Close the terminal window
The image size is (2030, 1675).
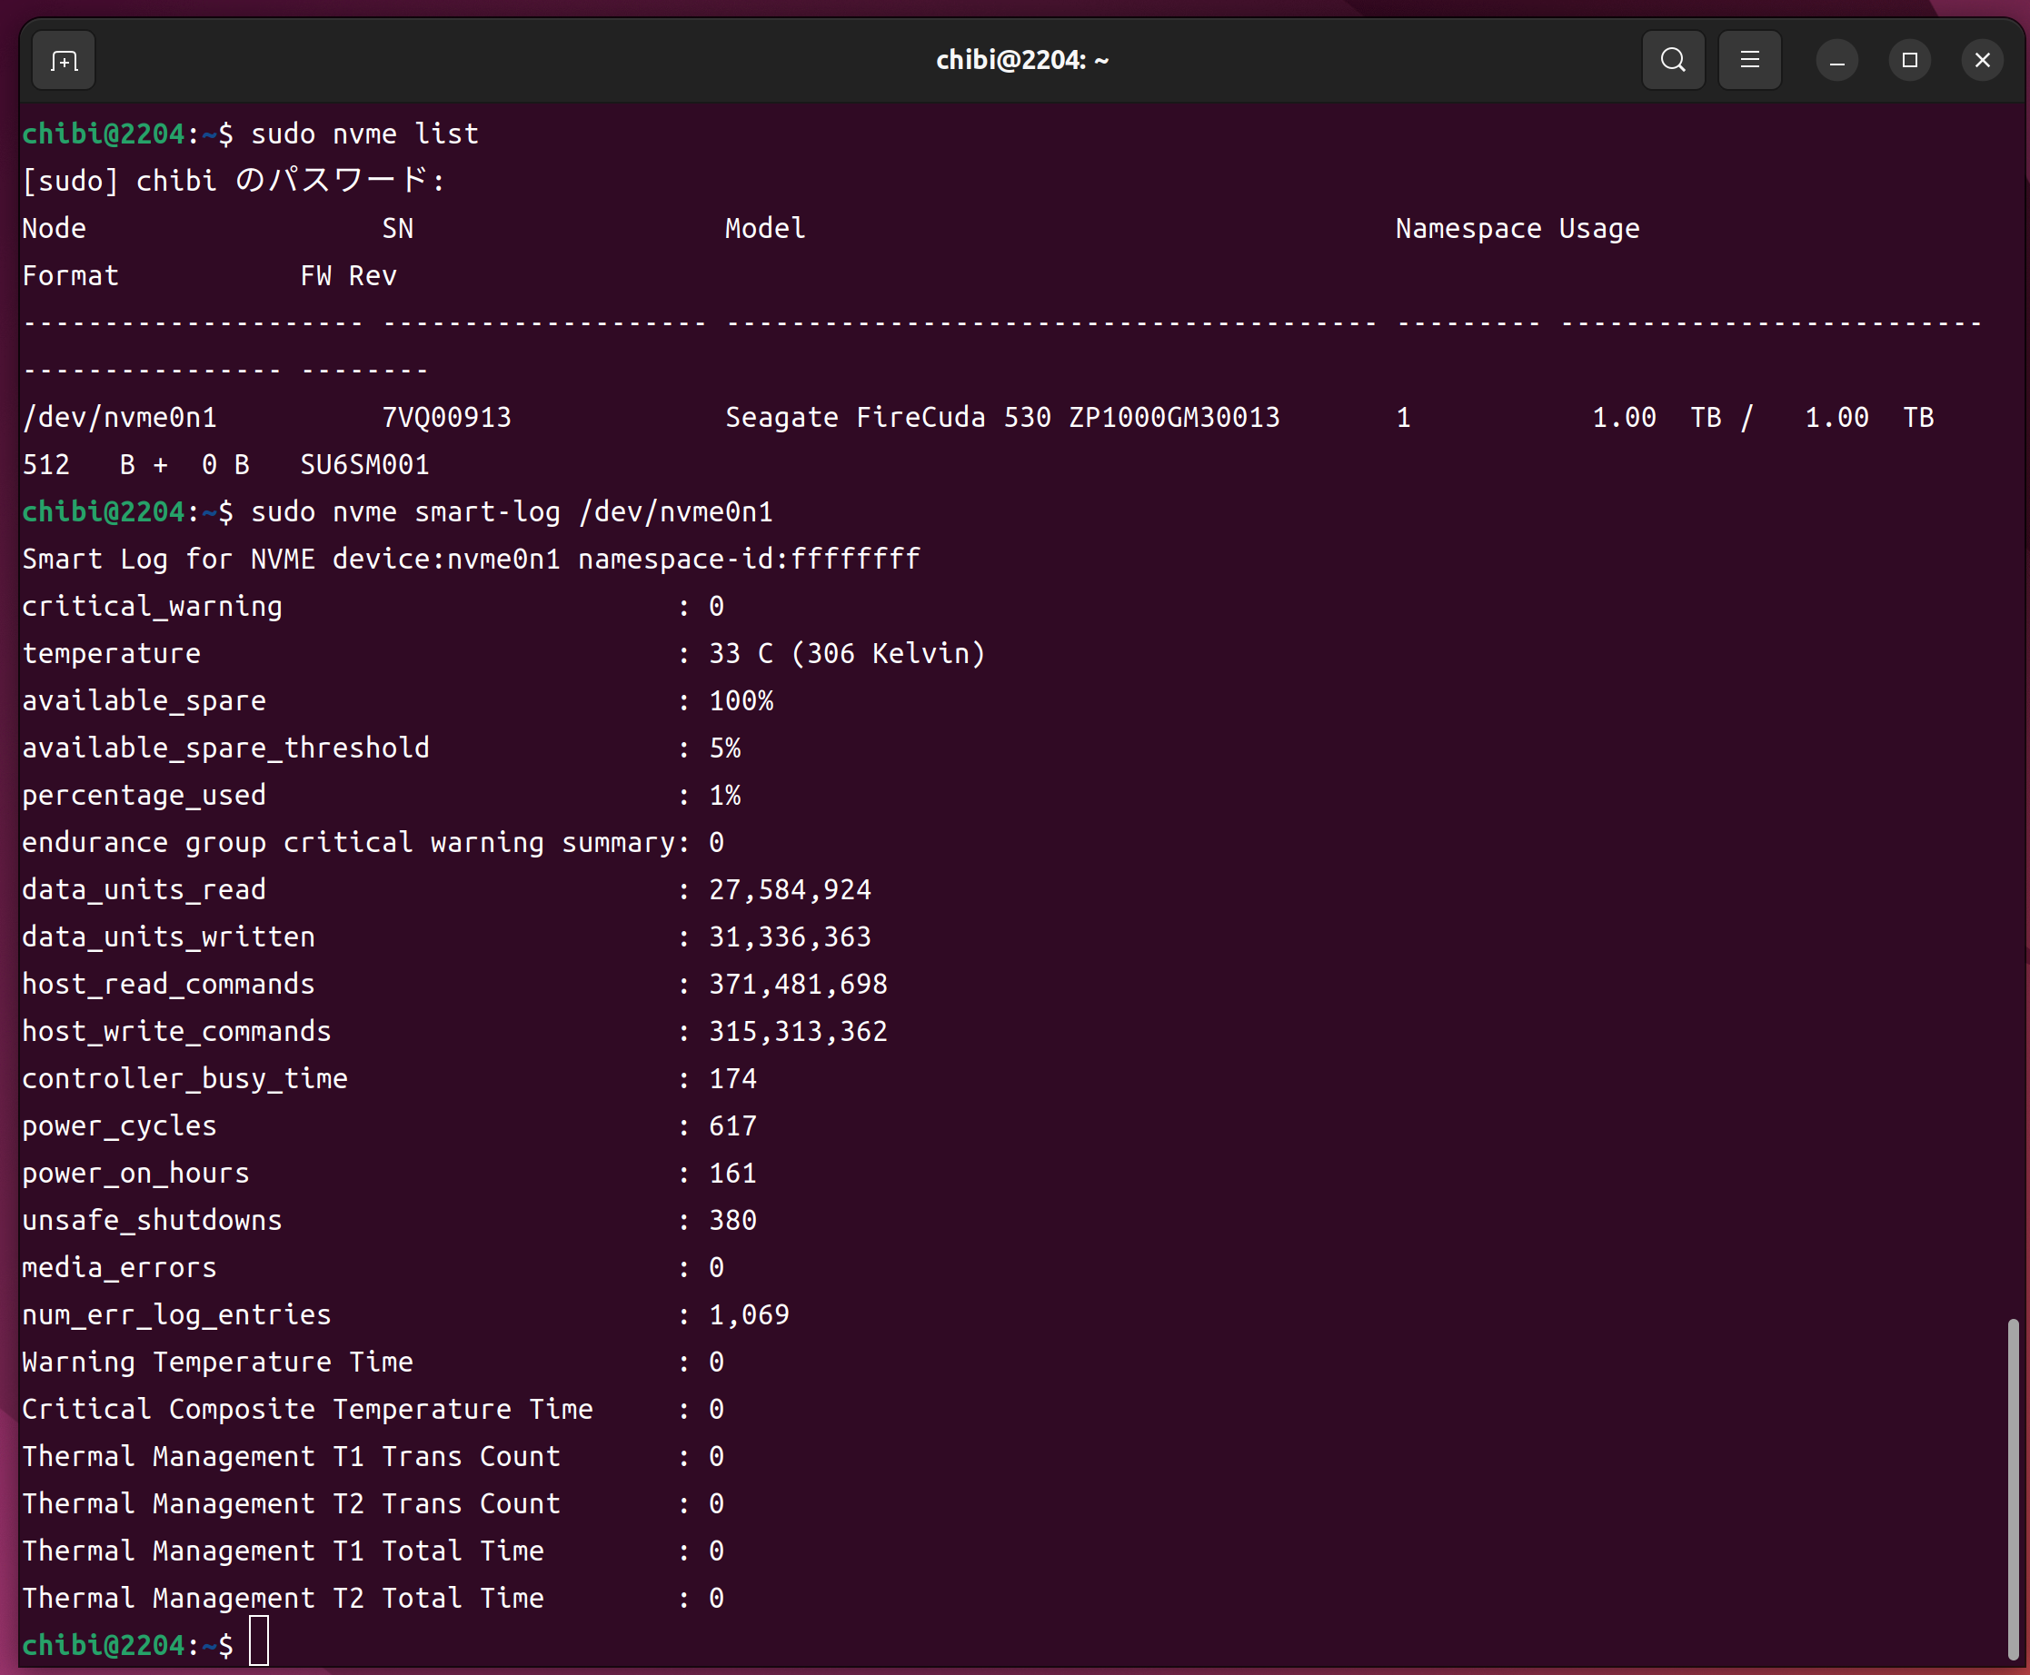[x=1982, y=61]
